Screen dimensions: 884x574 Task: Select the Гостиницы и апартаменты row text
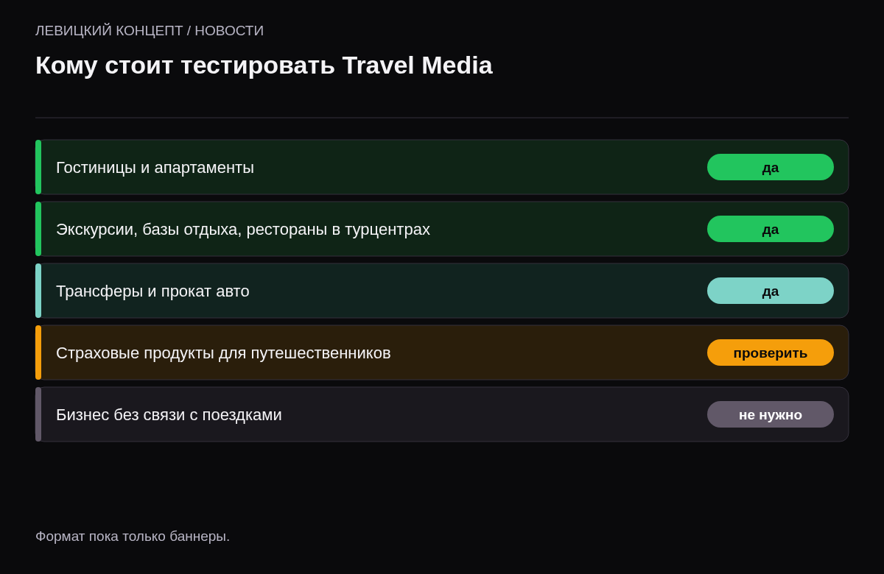155,168
